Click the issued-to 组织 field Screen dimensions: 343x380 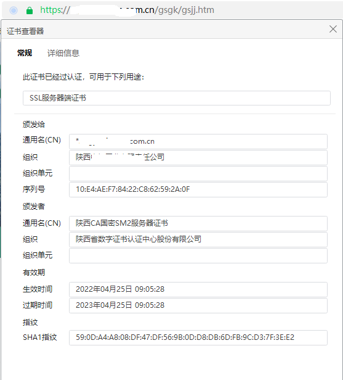click(x=198, y=157)
